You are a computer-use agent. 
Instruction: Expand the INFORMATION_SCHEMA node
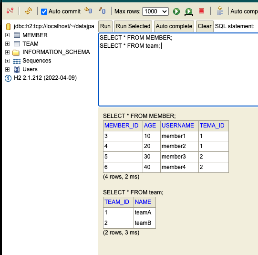pos(7,52)
